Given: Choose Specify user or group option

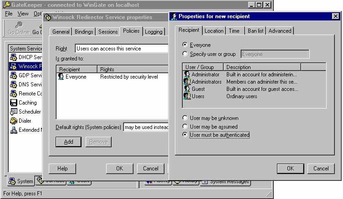Looking at the screenshot, I should pyautogui.click(x=184, y=54).
